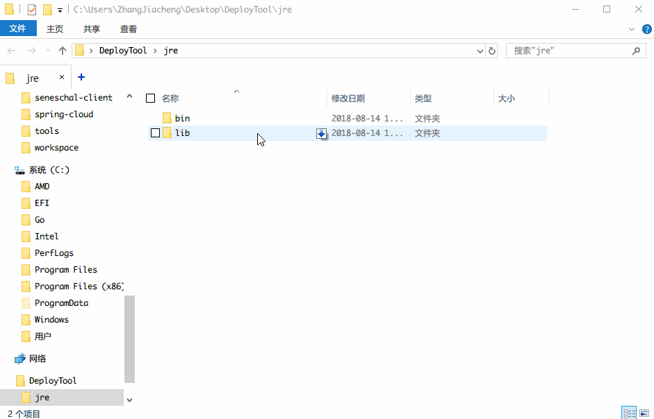The height and width of the screenshot is (419, 654).
Task: Open the Quick Access Toolbar customize dropdown
Action: [x=60, y=10]
